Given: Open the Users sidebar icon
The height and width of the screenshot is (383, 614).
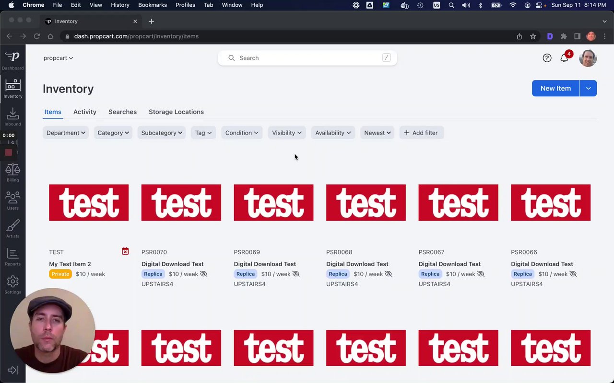Looking at the screenshot, I should pos(13,201).
